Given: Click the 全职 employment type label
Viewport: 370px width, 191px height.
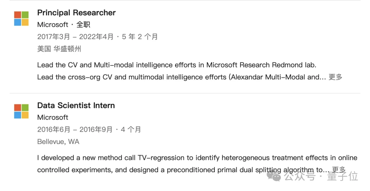Looking at the screenshot, I should pos(83,25).
